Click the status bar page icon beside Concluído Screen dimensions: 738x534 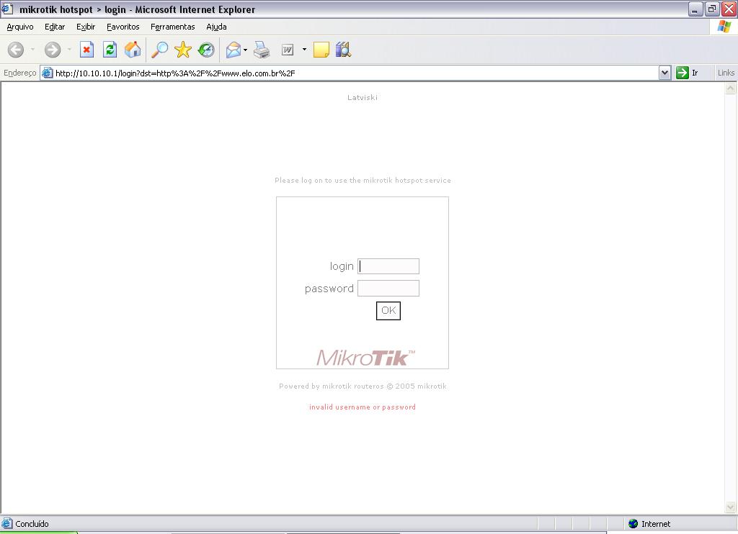pos(7,524)
